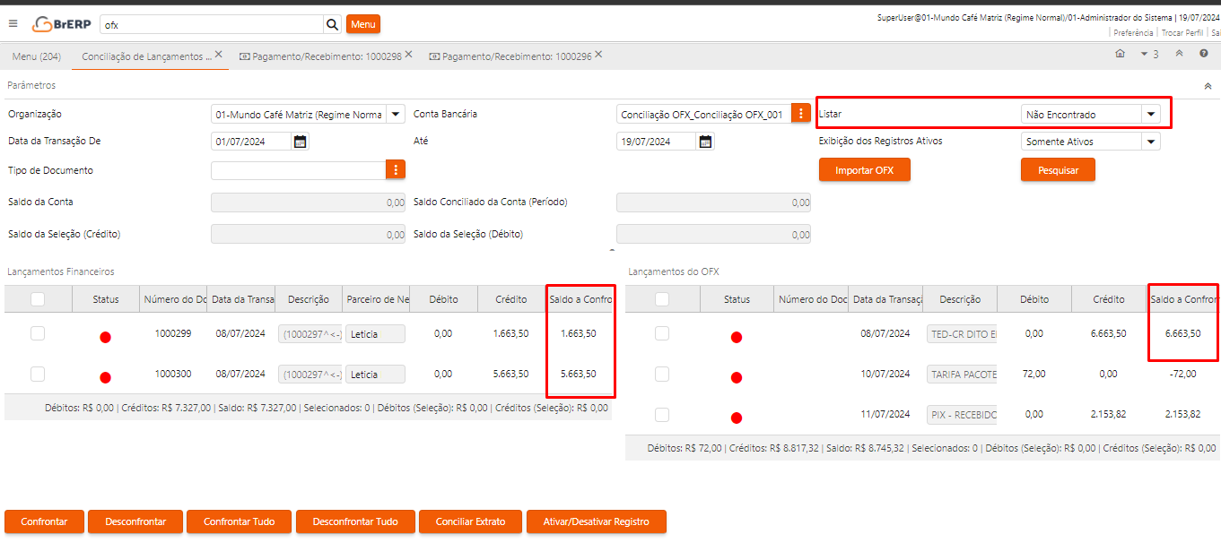This screenshot has height=560, width=1221.
Task: Collapse the Parâmetros section
Action: 1208,86
